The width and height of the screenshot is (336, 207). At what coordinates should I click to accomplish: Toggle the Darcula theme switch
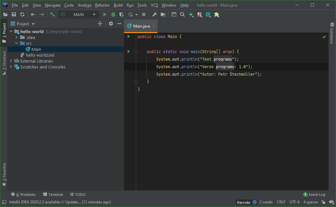pos(255,202)
